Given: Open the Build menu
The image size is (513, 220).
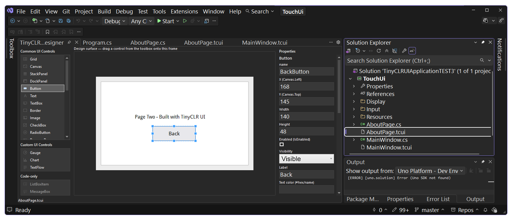Looking at the screenshot, I should point(104,11).
